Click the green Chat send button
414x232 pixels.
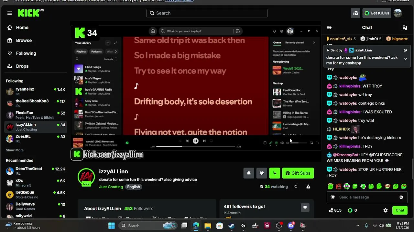coord(400,210)
